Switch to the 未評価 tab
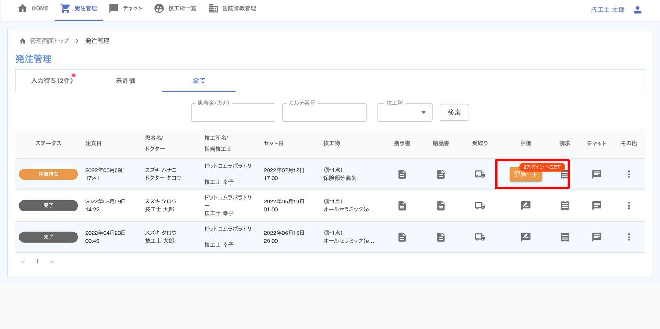660x329 pixels. pos(125,81)
